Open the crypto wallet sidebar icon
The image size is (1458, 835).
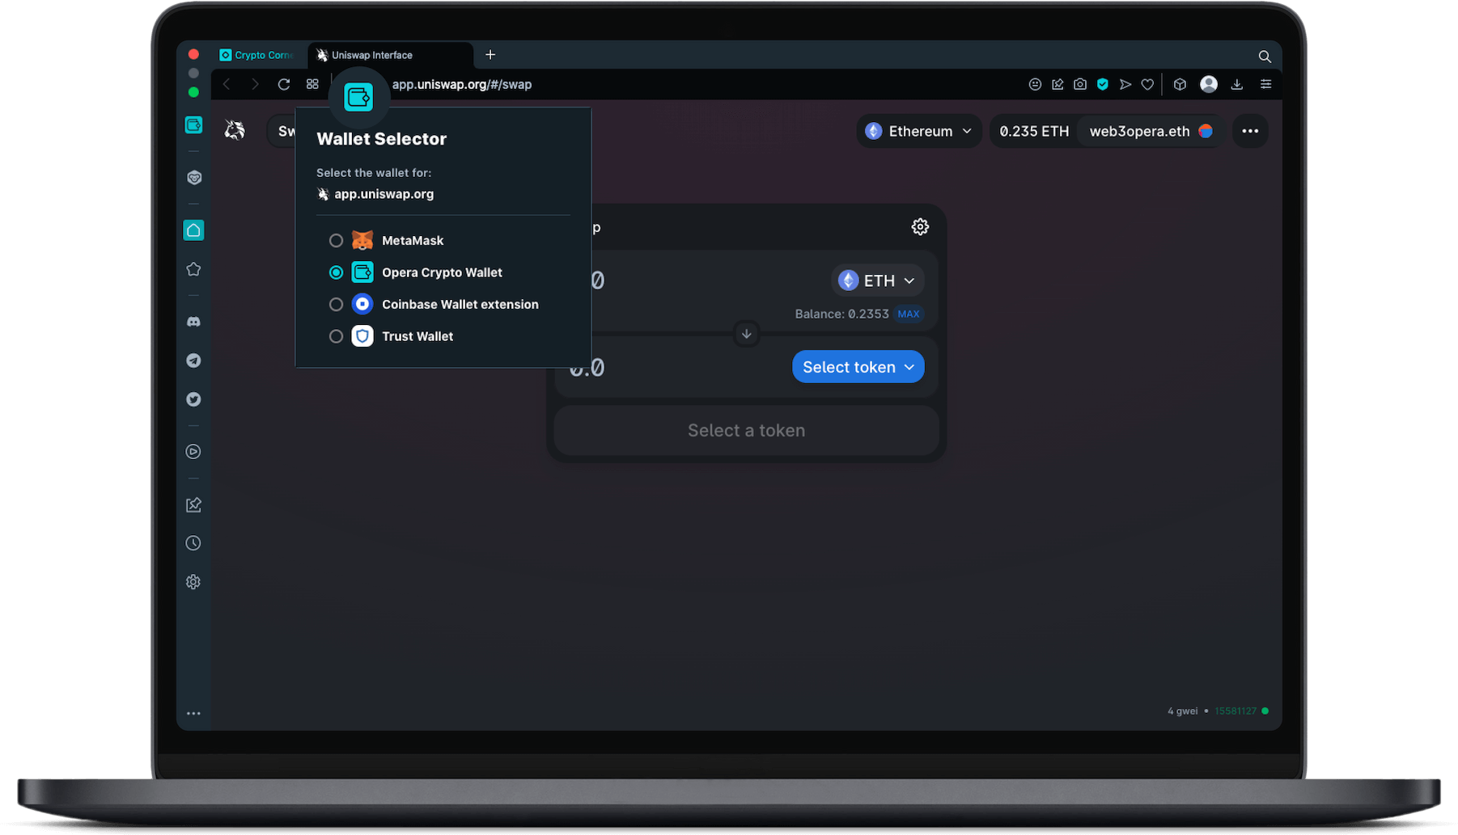193,125
